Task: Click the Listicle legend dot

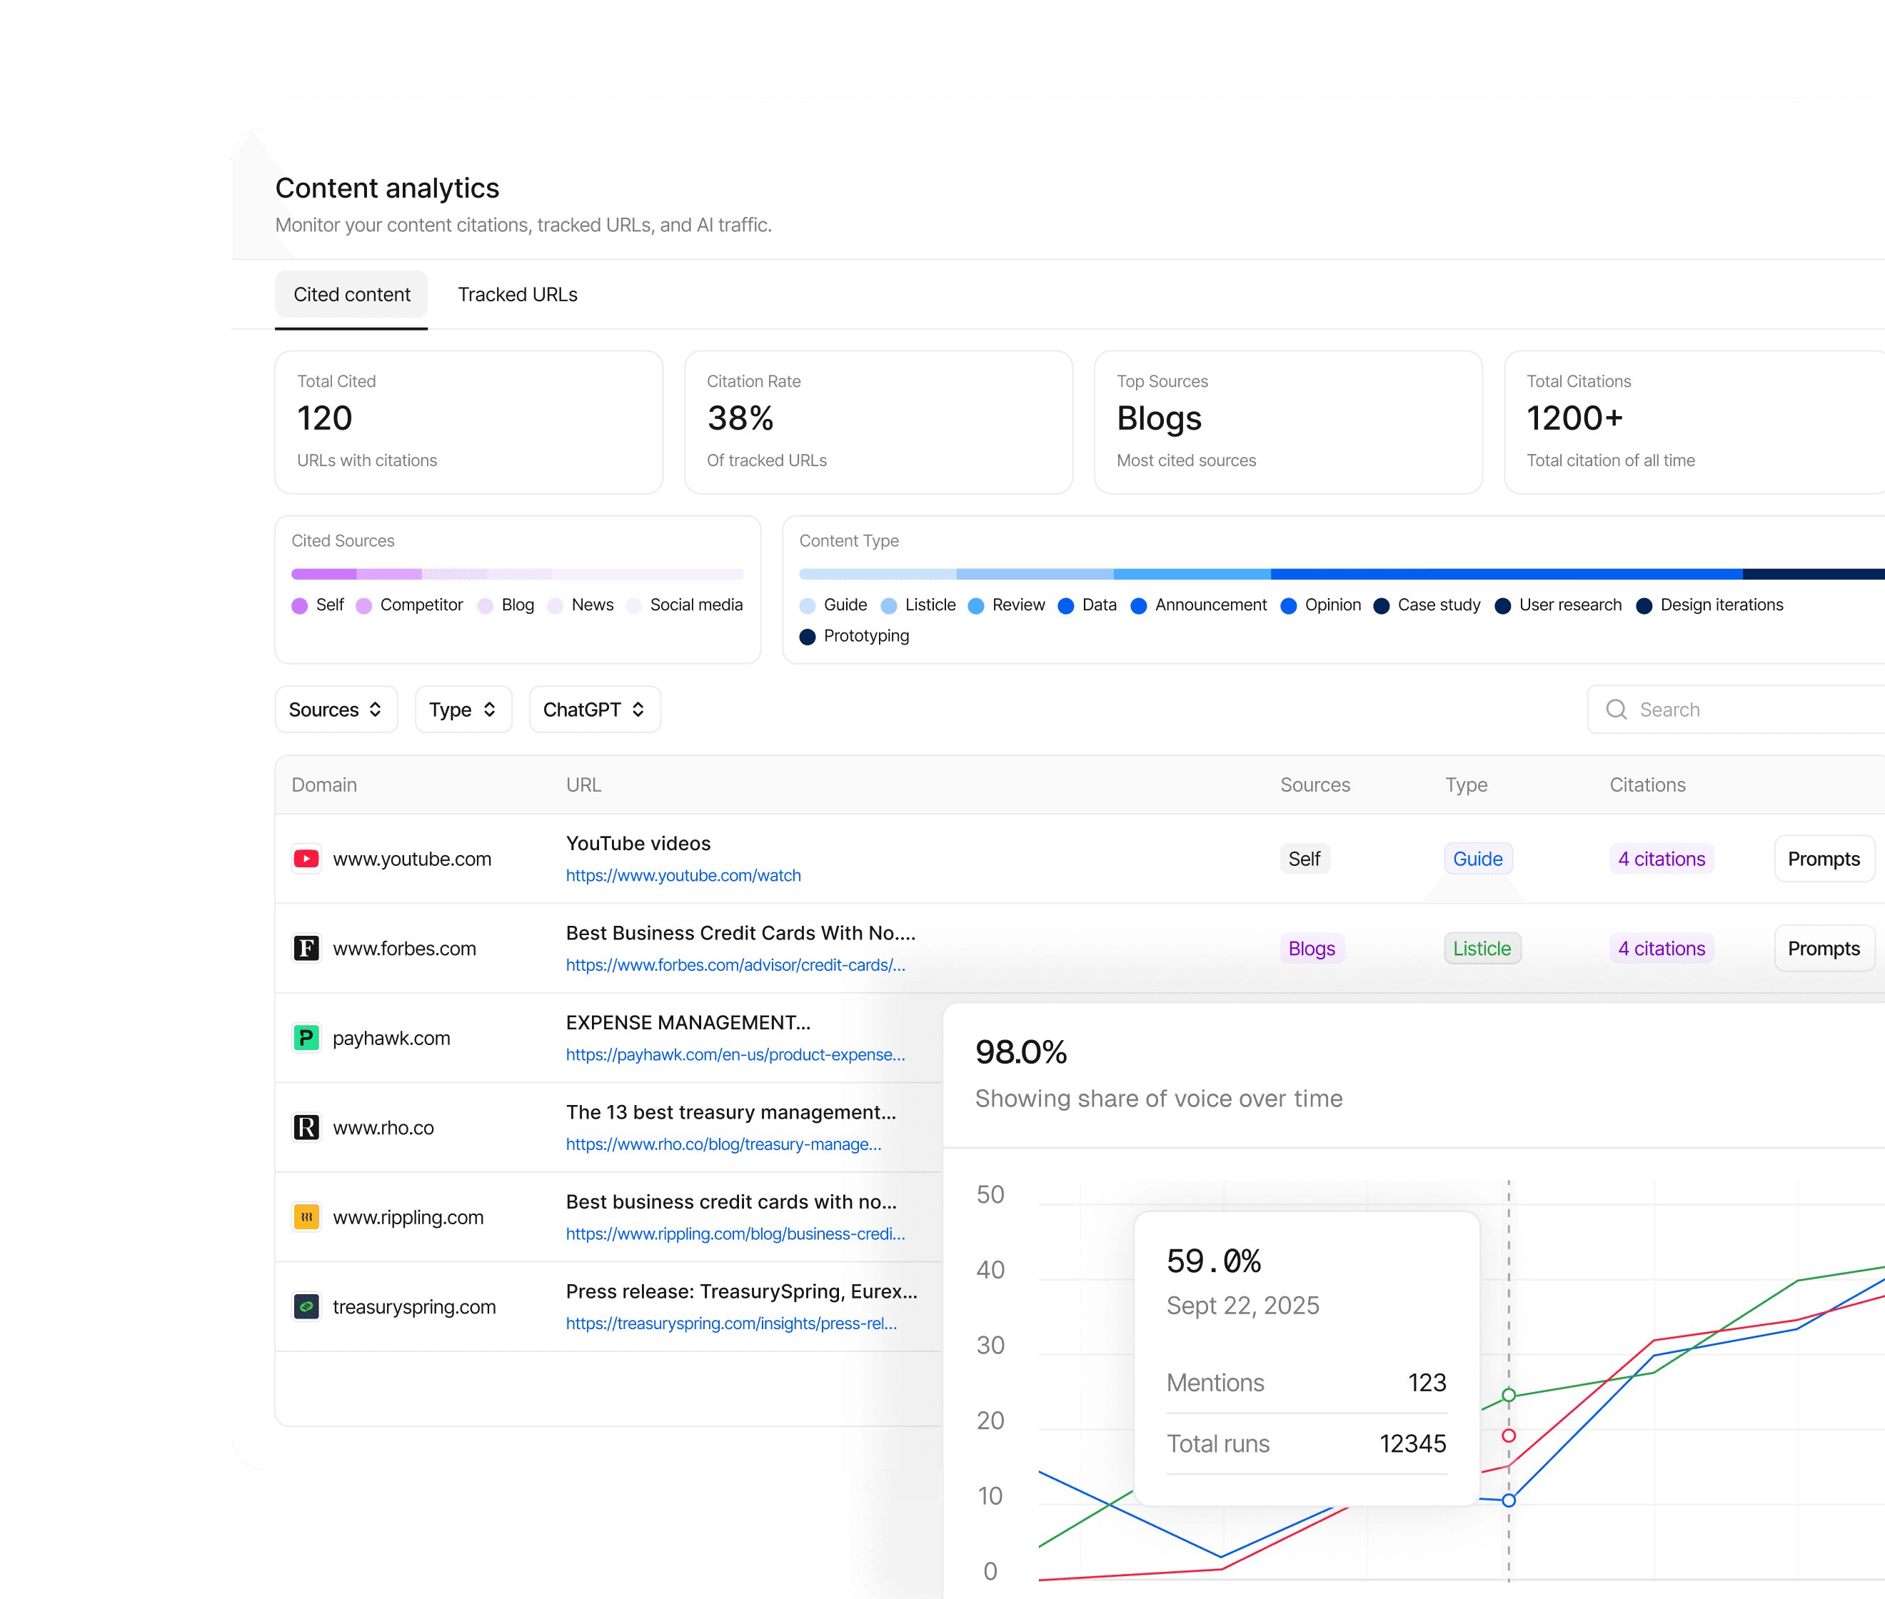Action: [888, 605]
